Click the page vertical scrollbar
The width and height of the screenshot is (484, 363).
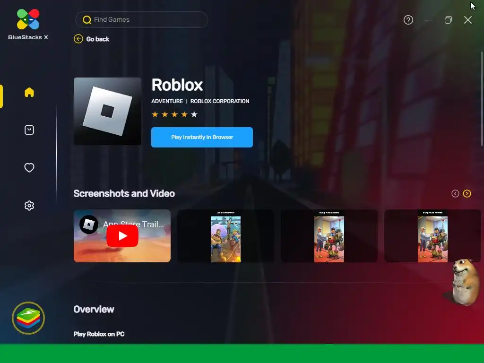click(x=482, y=99)
